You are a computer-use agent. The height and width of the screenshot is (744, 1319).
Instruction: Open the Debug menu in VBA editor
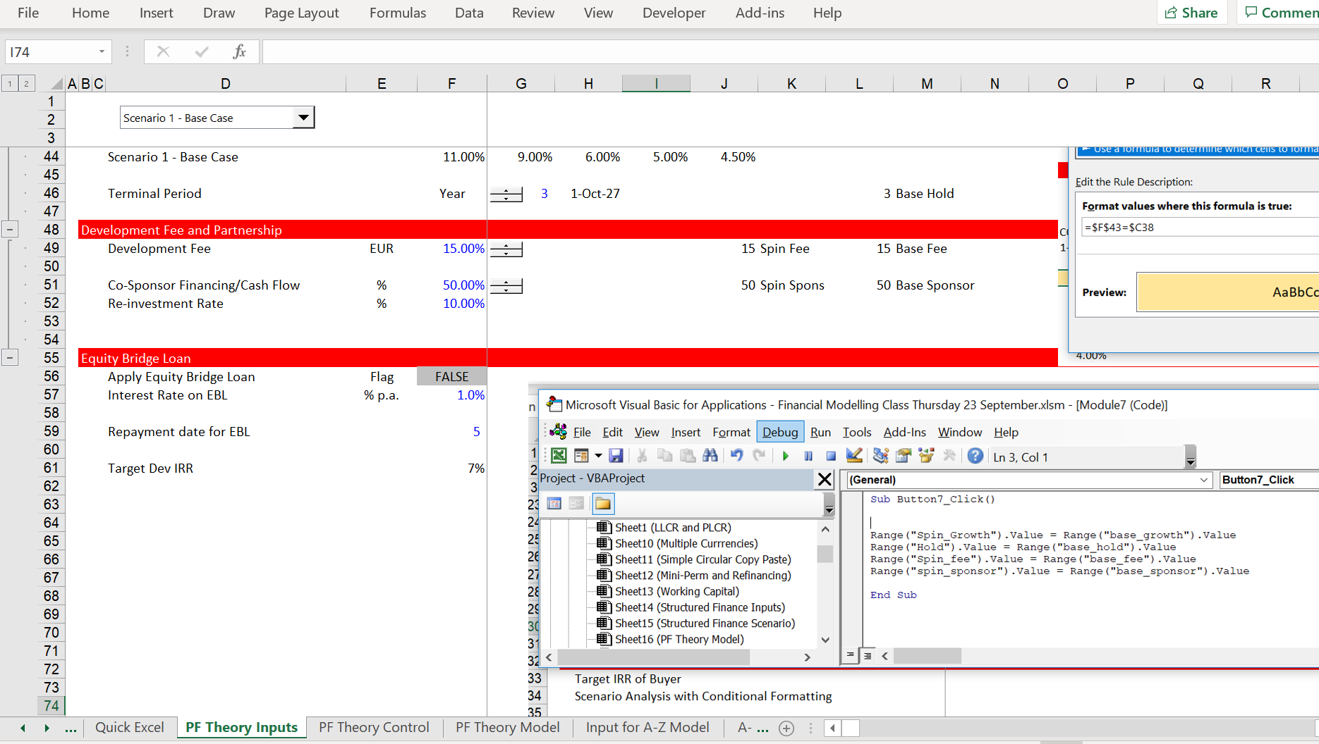click(x=779, y=432)
